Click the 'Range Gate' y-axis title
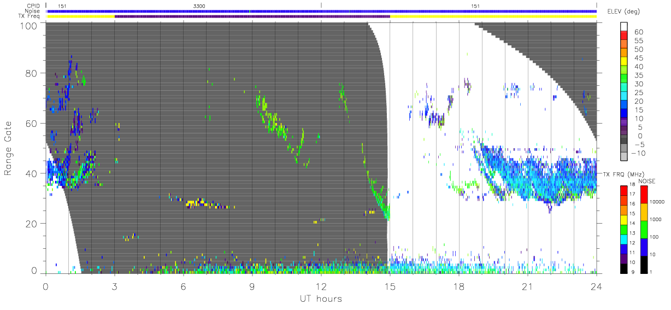671x310 pixels. (9, 149)
